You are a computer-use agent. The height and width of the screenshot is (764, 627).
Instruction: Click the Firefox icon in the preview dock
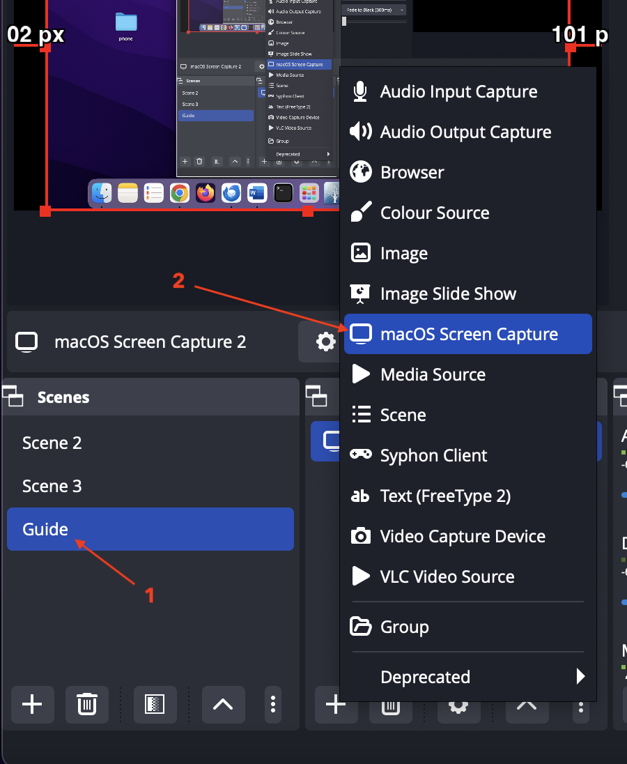click(x=206, y=193)
